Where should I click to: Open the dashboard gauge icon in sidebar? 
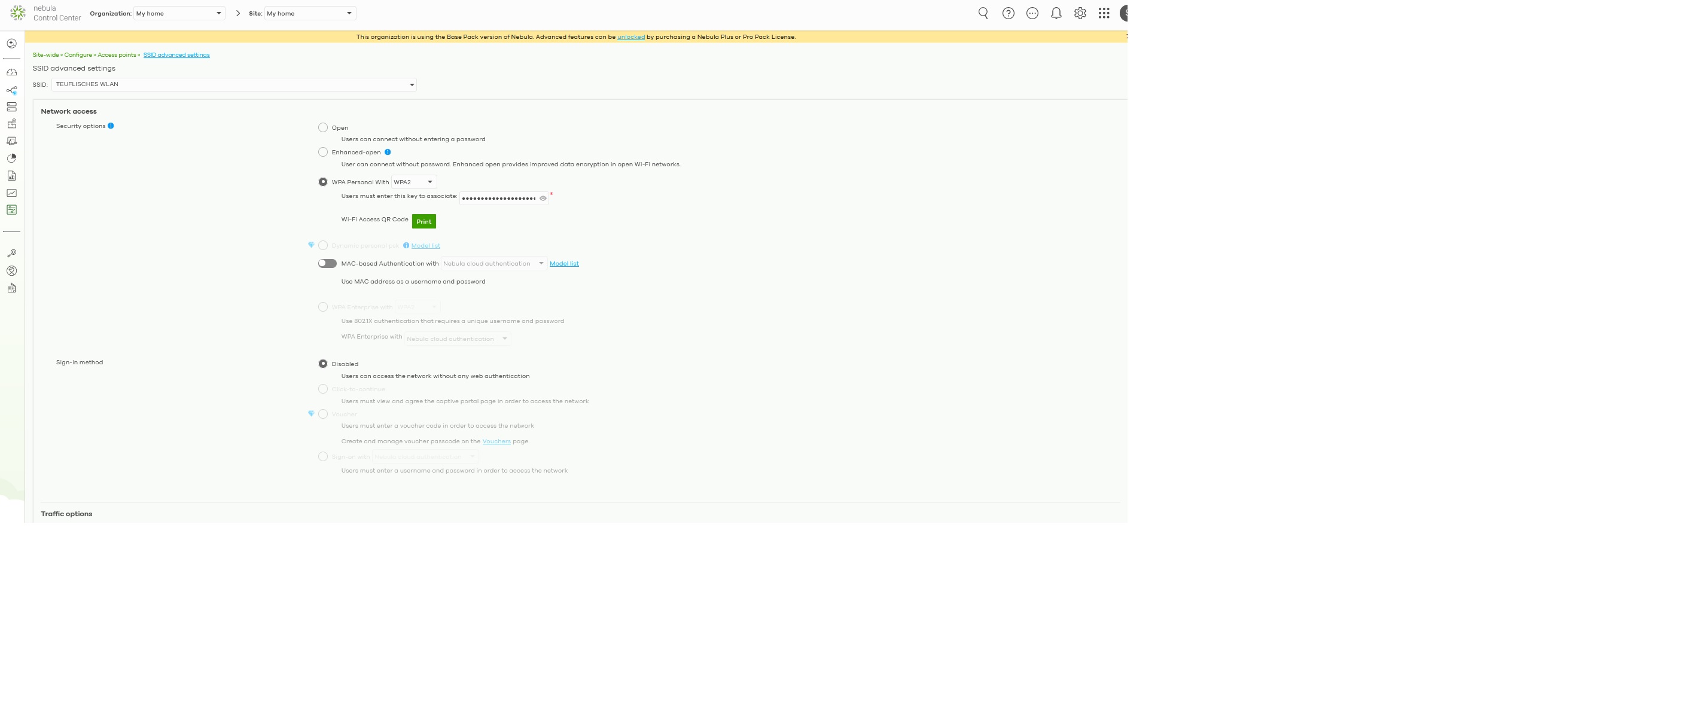click(x=12, y=72)
